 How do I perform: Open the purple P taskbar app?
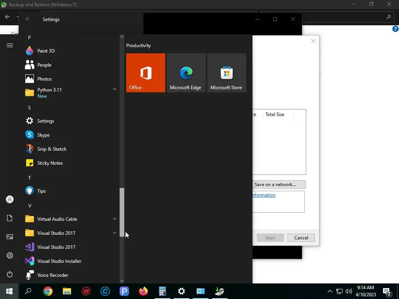pyautogui.click(x=124, y=291)
